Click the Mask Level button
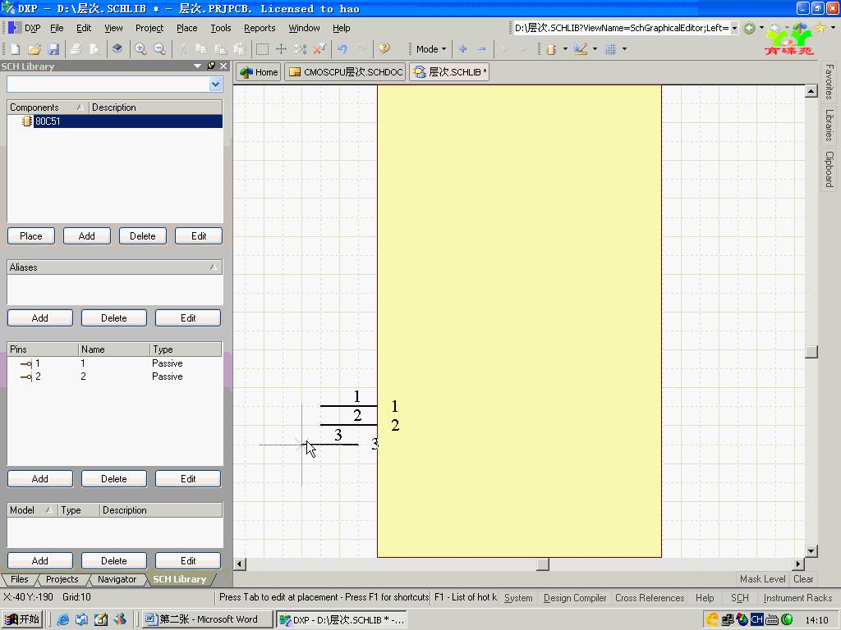Image resolution: width=841 pixels, height=630 pixels. click(x=763, y=579)
